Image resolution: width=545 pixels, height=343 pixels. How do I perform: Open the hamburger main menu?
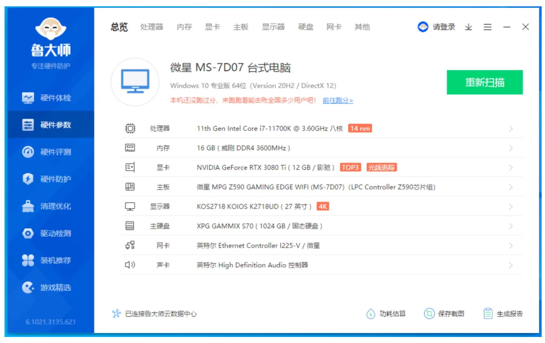point(487,27)
